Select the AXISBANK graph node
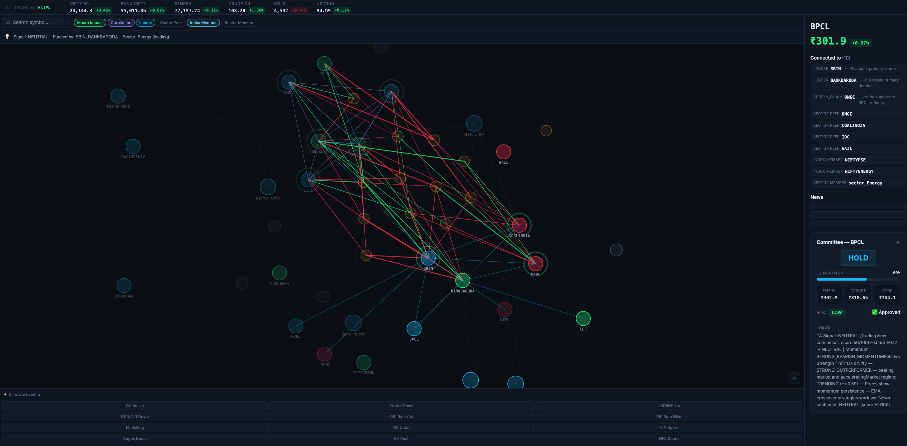The width and height of the screenshot is (907, 446). click(358, 145)
